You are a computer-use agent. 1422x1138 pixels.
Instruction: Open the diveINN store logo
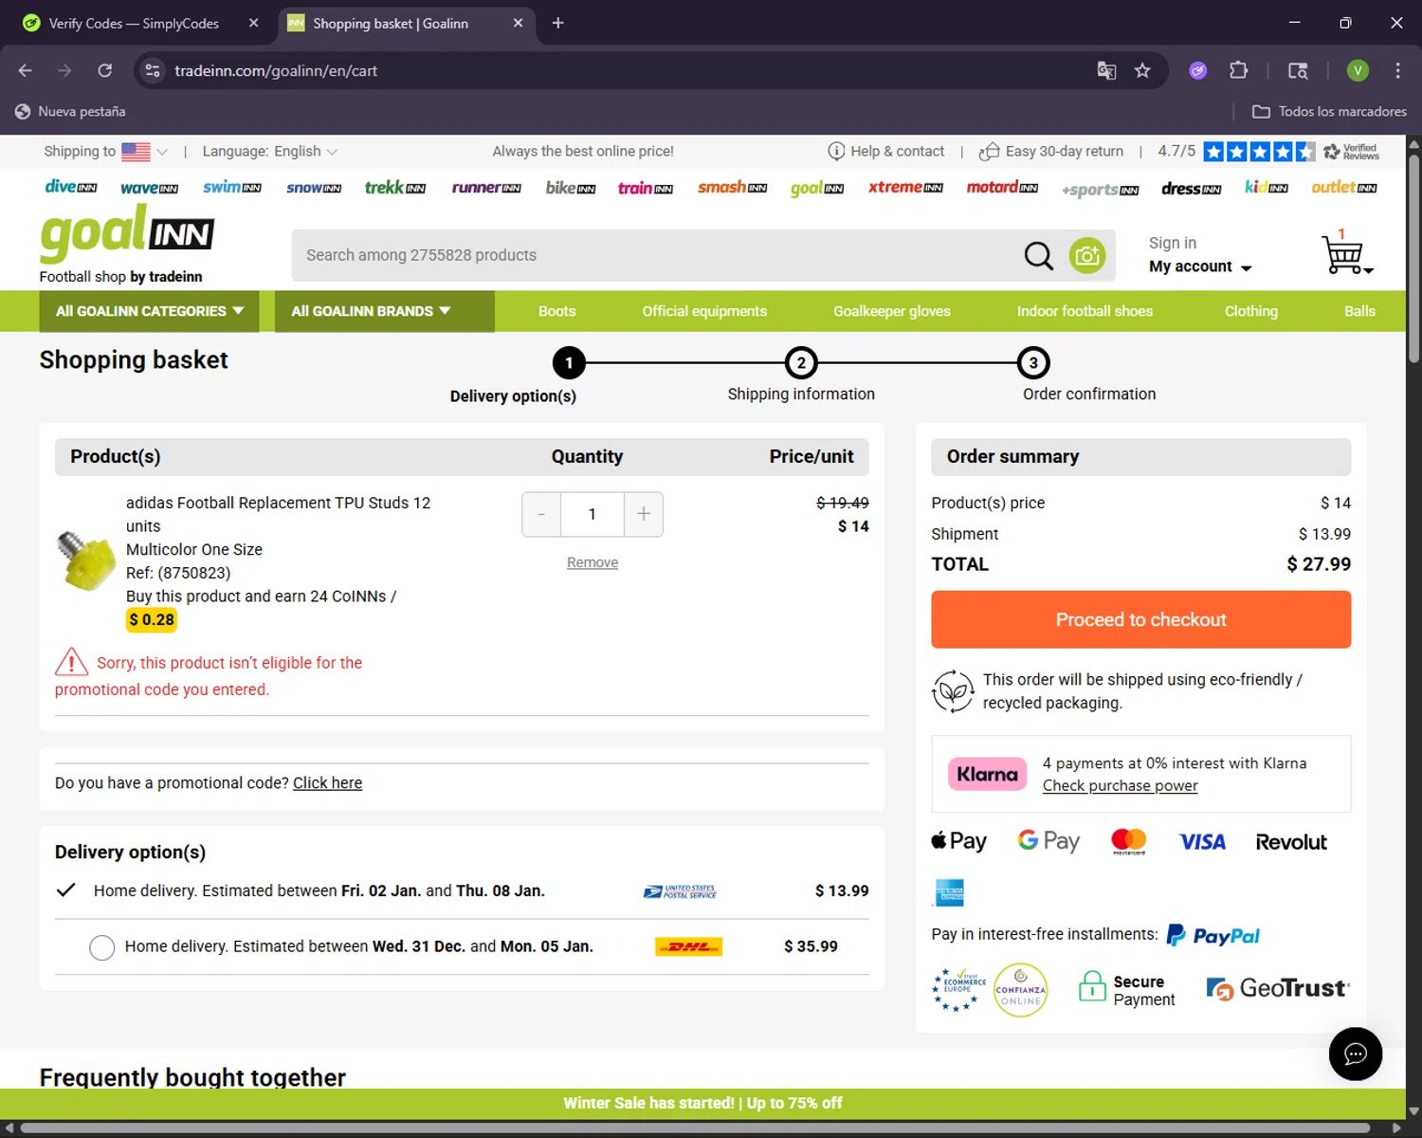[x=71, y=187]
